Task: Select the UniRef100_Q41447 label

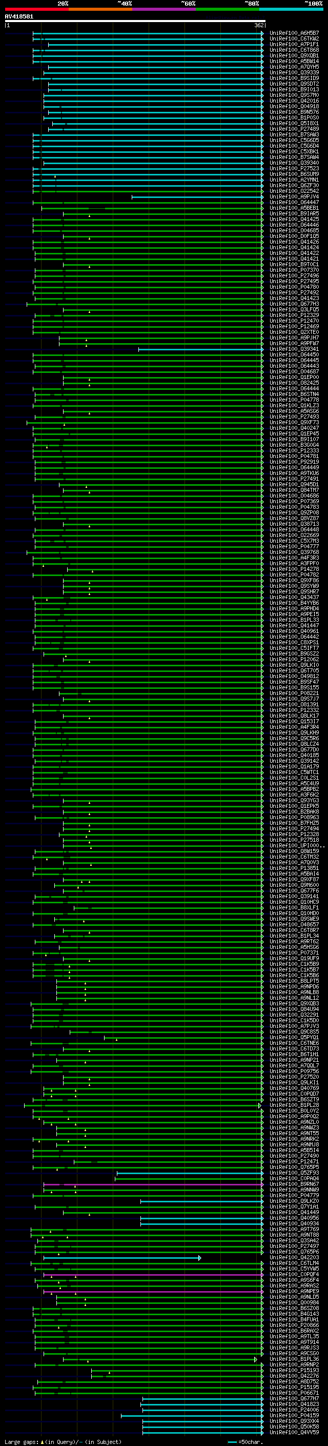Action: [x=294, y=625]
